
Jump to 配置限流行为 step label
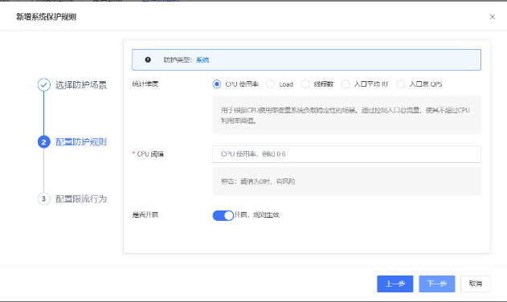point(81,199)
